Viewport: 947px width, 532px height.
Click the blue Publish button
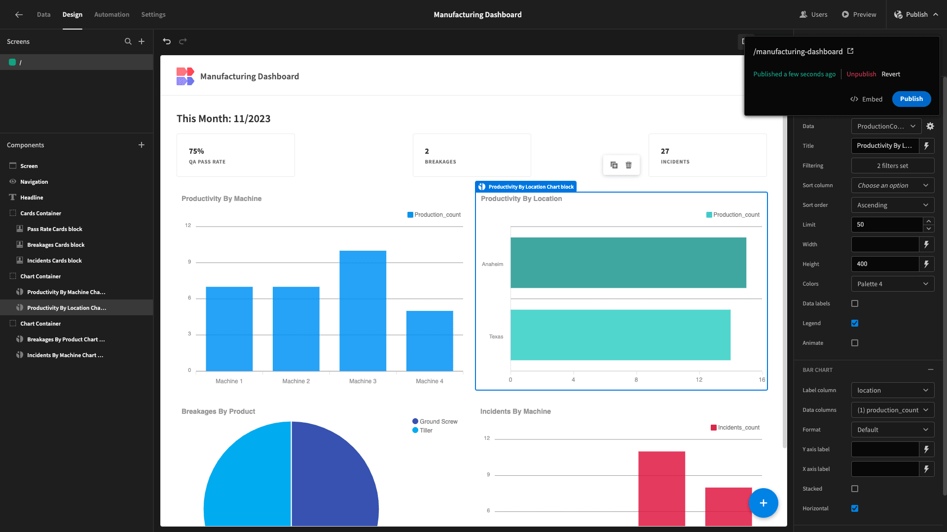pyautogui.click(x=911, y=99)
